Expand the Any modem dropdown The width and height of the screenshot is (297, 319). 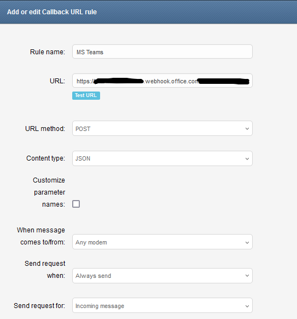point(162,242)
